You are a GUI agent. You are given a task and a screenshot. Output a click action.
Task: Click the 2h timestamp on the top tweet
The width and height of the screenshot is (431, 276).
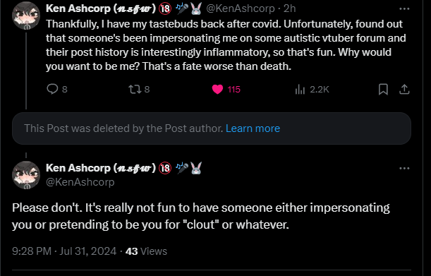pos(289,8)
